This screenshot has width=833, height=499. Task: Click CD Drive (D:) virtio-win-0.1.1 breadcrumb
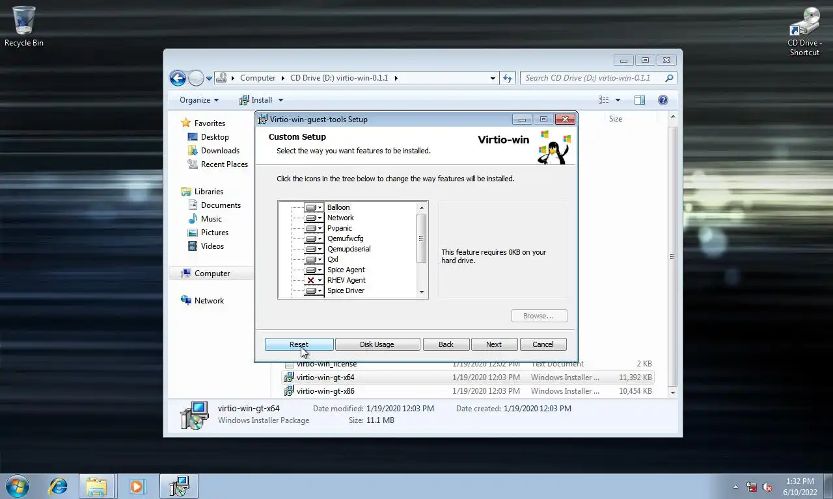pos(339,78)
